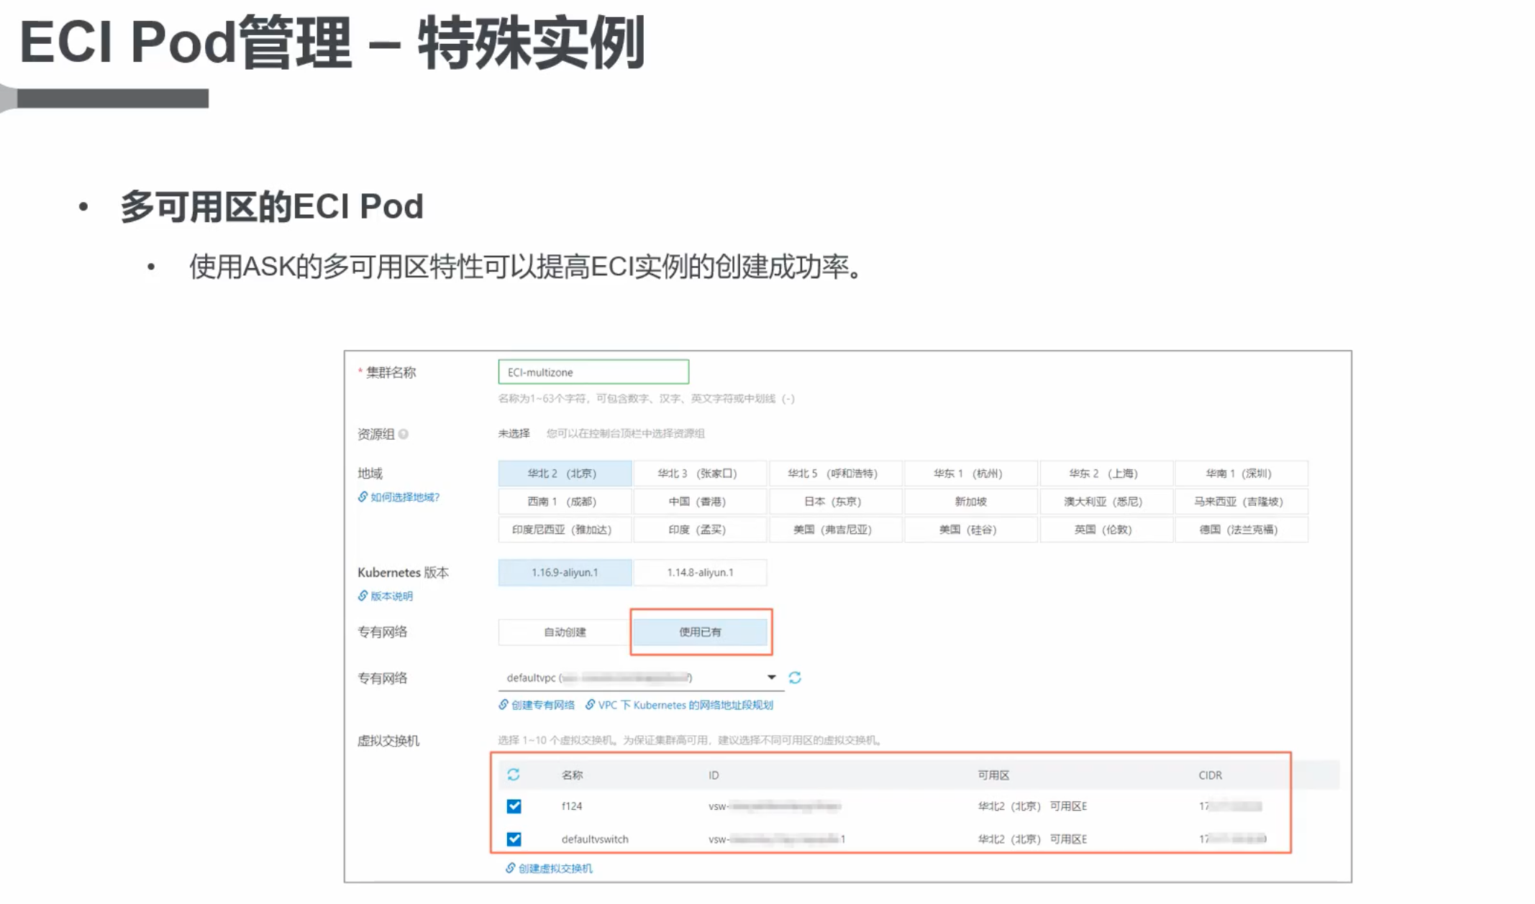The height and width of the screenshot is (904, 1535).
Task: Pick the 美国 (硅谷) region
Action: [x=970, y=530]
